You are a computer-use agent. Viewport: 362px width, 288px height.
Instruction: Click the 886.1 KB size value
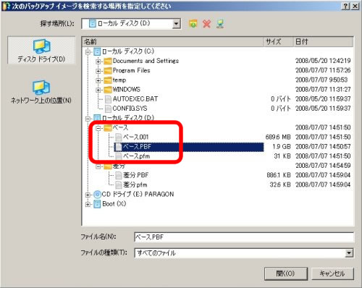279,175
